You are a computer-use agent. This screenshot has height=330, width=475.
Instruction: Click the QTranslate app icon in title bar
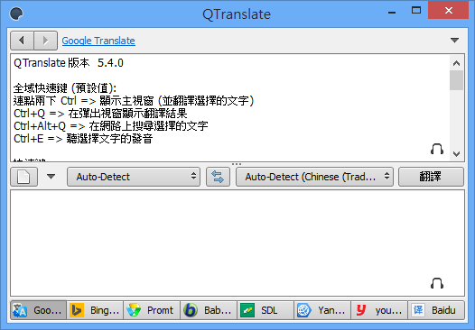(x=16, y=14)
